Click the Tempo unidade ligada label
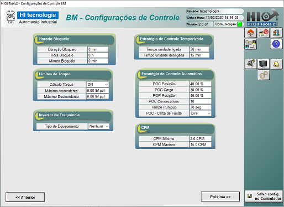 pyautogui.click(x=164, y=49)
